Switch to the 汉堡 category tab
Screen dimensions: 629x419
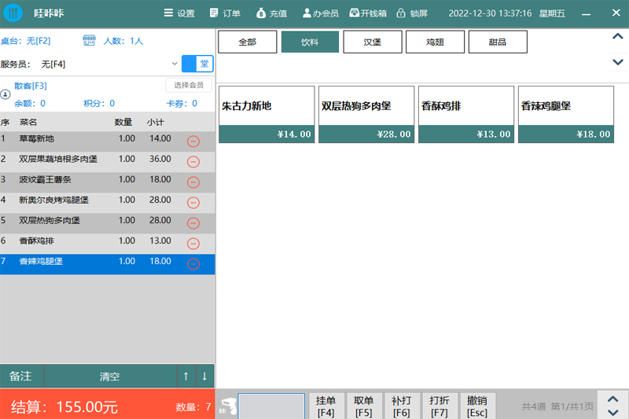point(372,42)
